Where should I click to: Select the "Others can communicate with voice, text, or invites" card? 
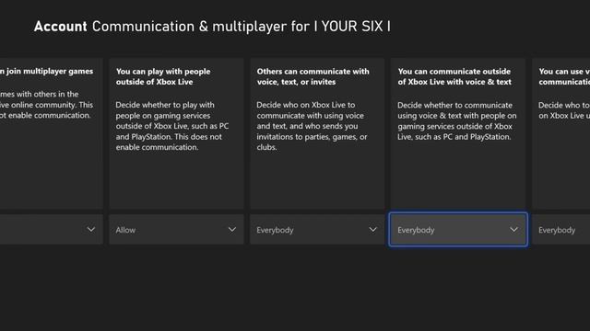click(317, 133)
